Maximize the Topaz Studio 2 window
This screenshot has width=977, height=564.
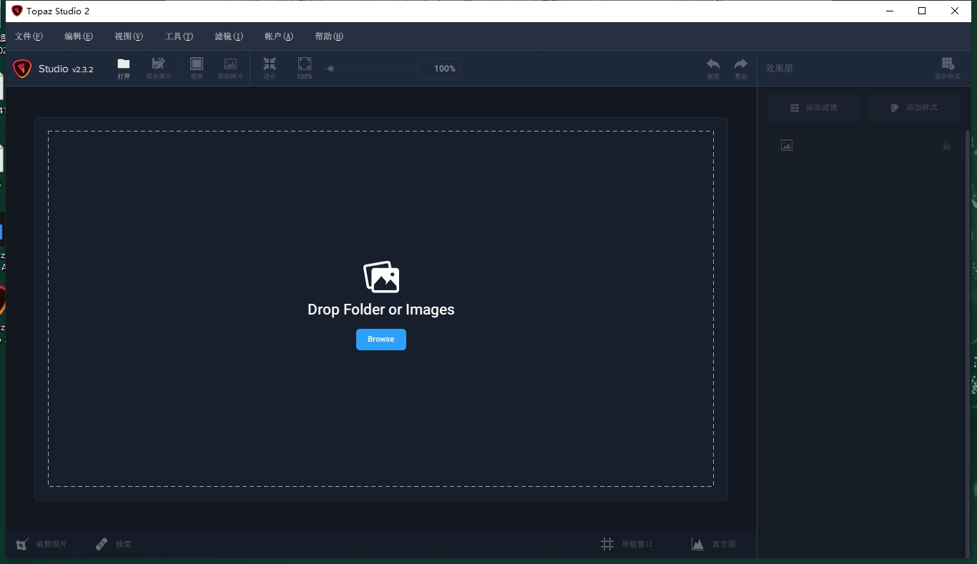[x=922, y=11]
